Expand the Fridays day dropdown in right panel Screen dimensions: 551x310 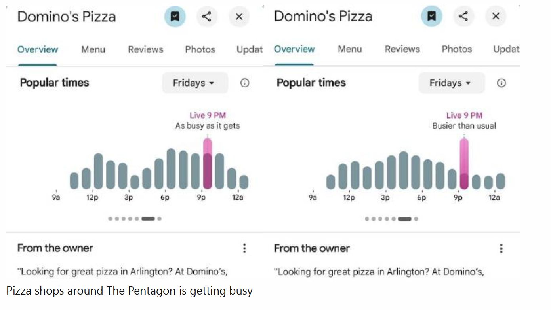pyautogui.click(x=451, y=83)
